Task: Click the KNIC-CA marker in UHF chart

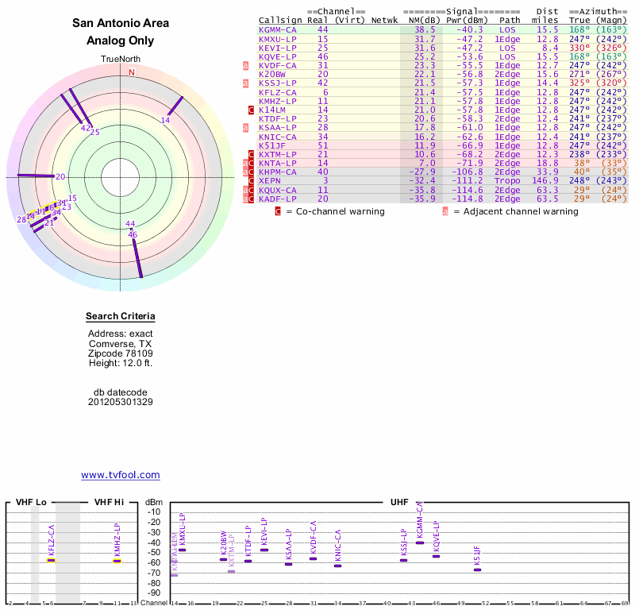Action: click(x=337, y=566)
